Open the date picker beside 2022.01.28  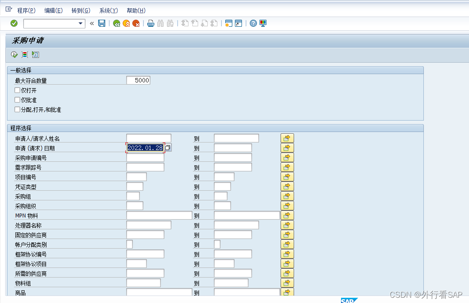click(x=168, y=148)
